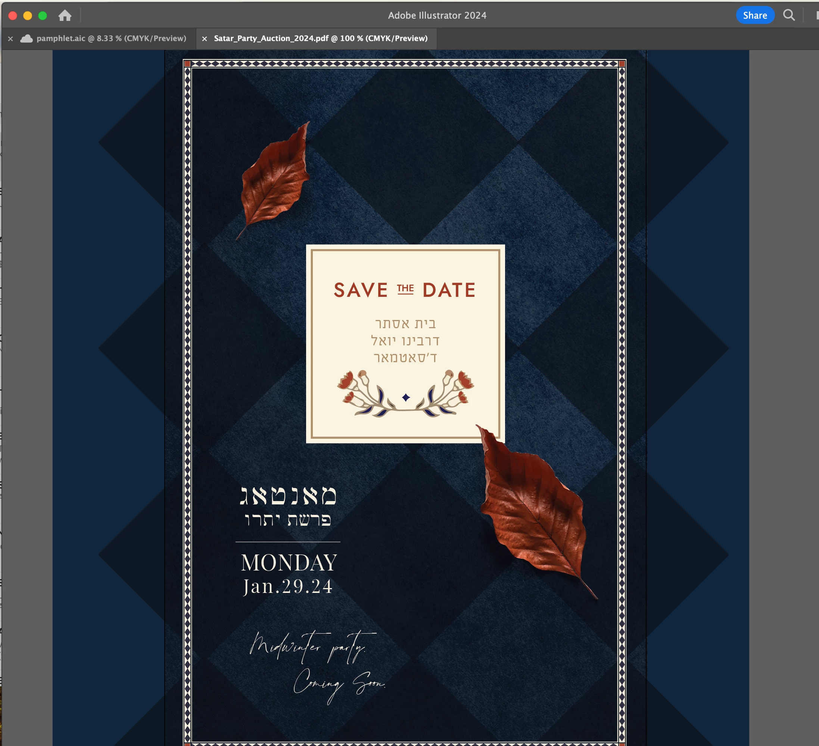The image size is (819, 746).
Task: Click the cloud document icon on pamphlet tab
Action: [27, 38]
